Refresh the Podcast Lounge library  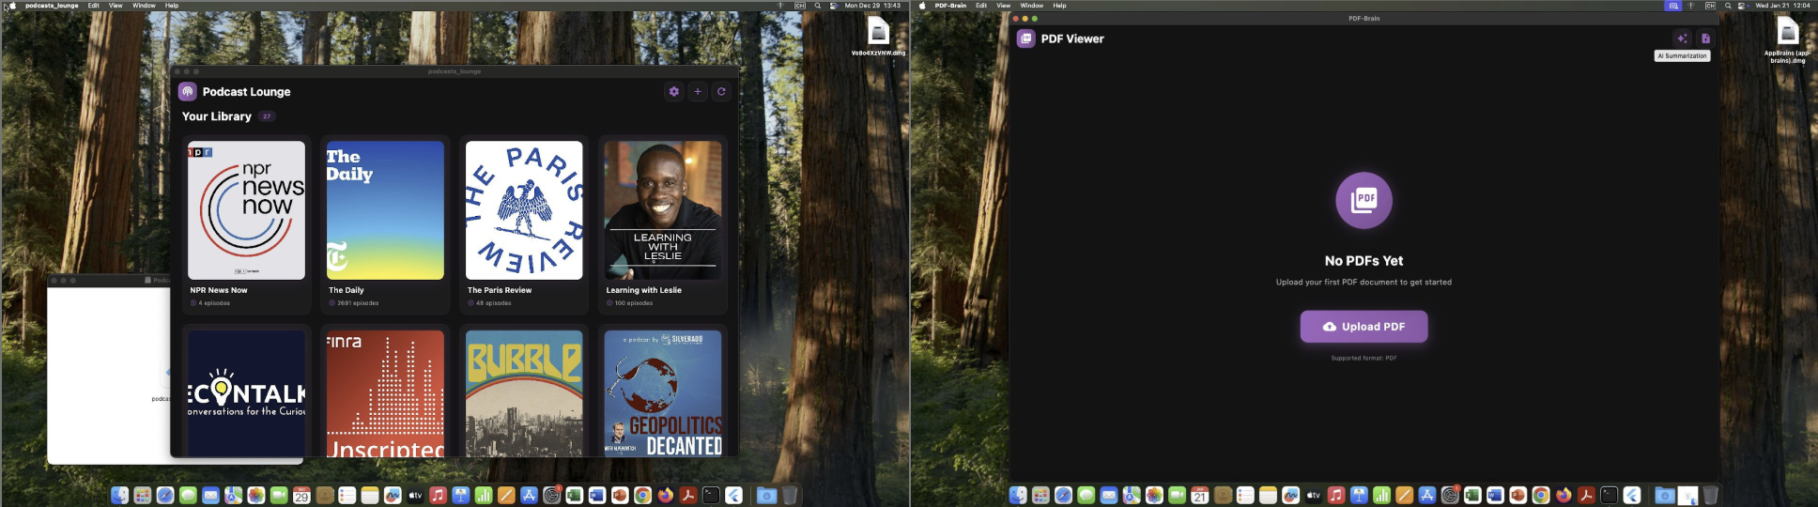pos(721,91)
